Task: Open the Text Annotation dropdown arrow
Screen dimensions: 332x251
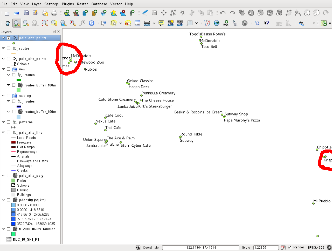Action: click(x=197, y=23)
